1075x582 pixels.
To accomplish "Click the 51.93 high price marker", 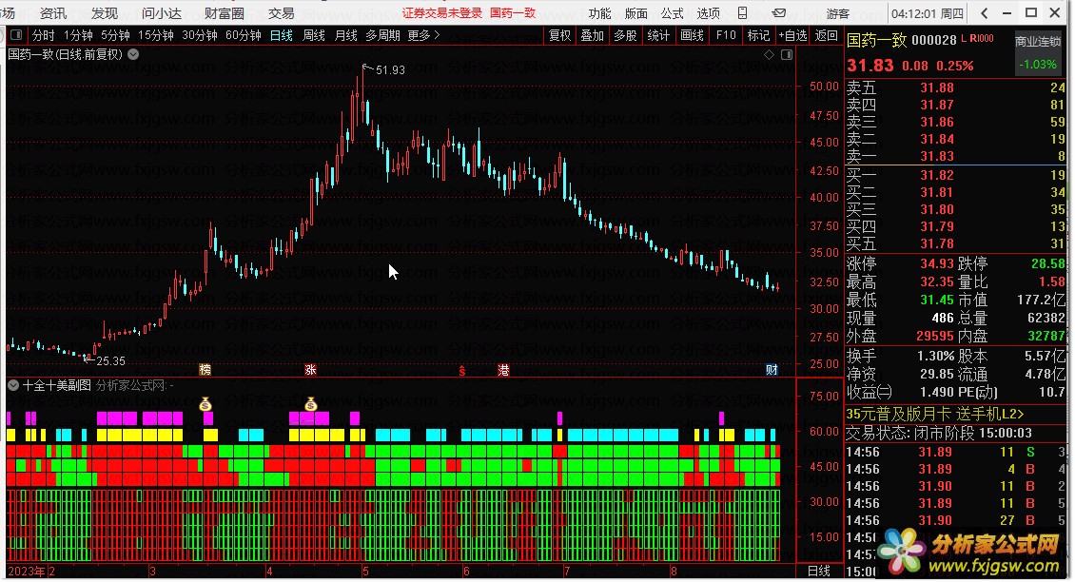I will (x=390, y=70).
